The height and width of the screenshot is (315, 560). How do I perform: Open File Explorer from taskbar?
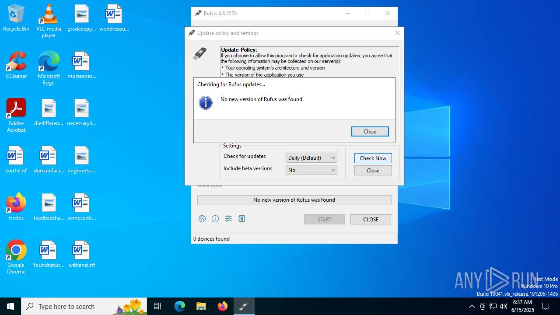click(x=201, y=306)
